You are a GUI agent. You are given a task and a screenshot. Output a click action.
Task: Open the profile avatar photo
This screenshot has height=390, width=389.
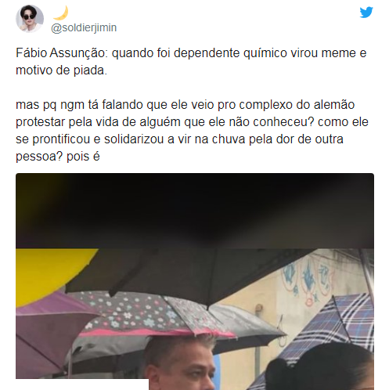tap(30, 19)
